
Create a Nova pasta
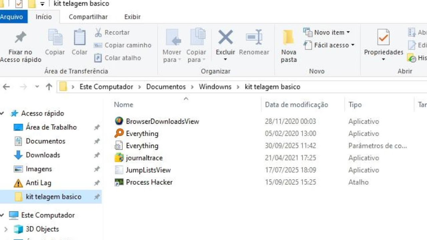(x=289, y=46)
